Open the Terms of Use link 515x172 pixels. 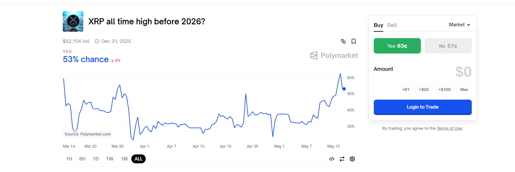(x=449, y=128)
